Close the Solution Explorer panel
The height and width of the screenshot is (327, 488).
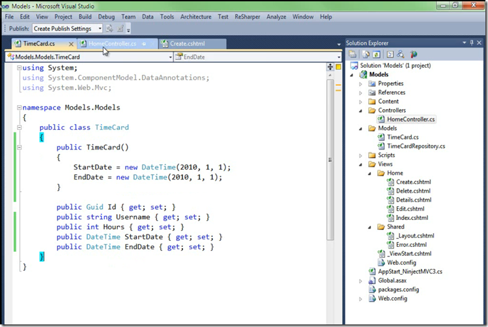pos(480,42)
